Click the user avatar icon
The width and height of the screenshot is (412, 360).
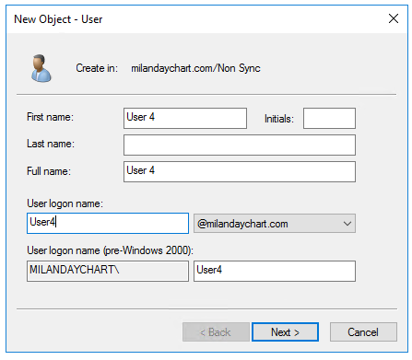point(41,68)
